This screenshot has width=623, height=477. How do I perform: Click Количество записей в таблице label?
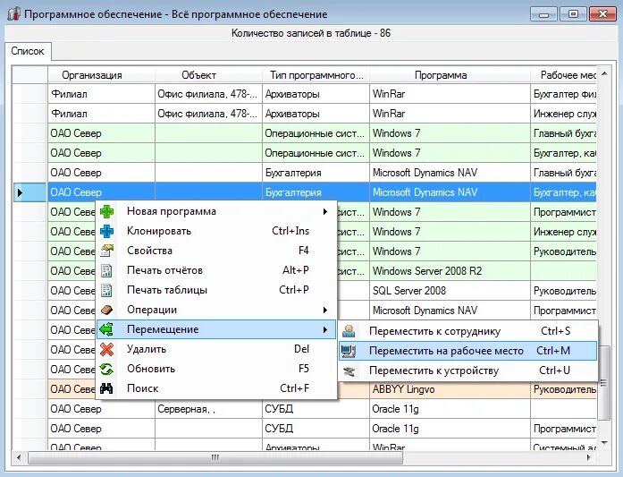pos(311,33)
